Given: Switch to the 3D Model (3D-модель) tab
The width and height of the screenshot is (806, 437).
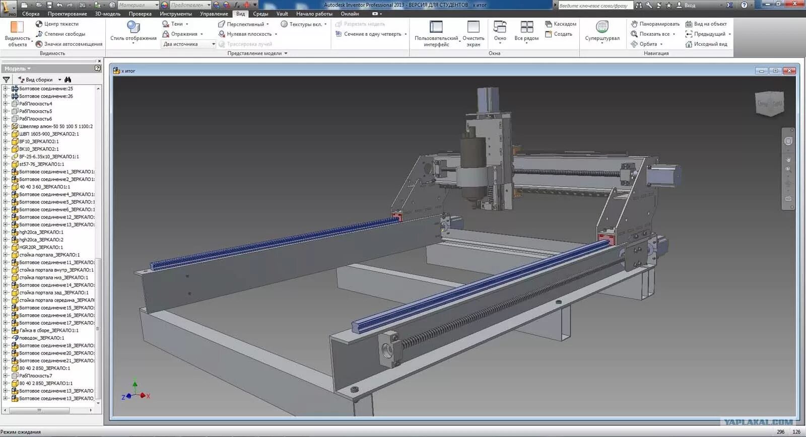Looking at the screenshot, I should [x=108, y=14].
